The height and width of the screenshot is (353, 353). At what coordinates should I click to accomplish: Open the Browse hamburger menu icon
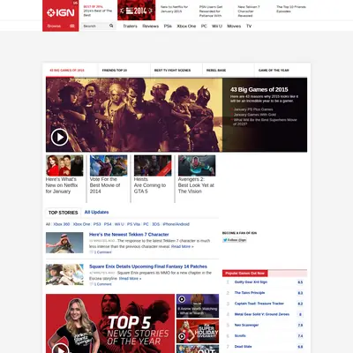coord(72,26)
